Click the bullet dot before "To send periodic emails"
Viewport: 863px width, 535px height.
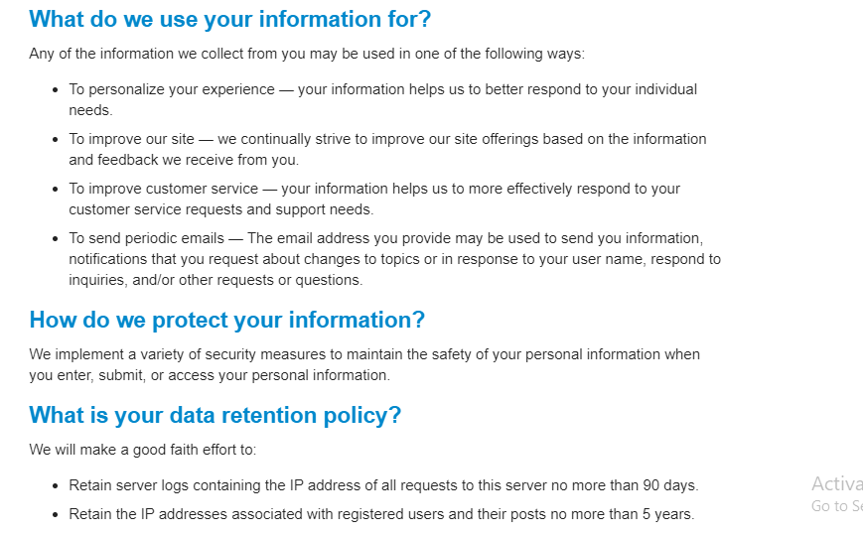[x=55, y=238]
